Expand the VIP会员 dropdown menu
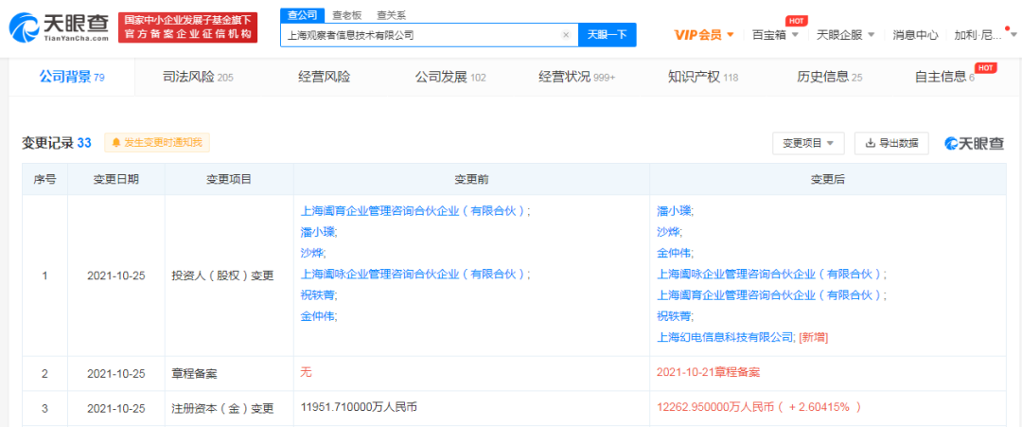The width and height of the screenshot is (1022, 427). click(x=704, y=35)
